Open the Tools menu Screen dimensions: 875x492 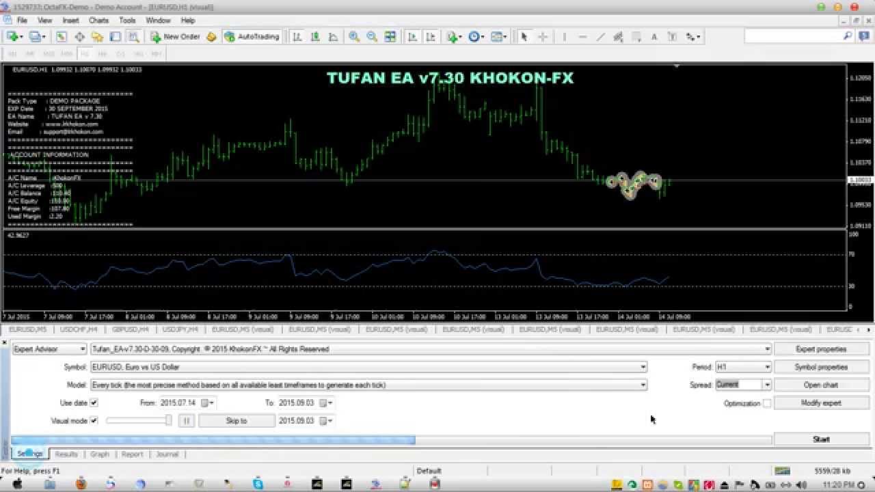click(127, 20)
